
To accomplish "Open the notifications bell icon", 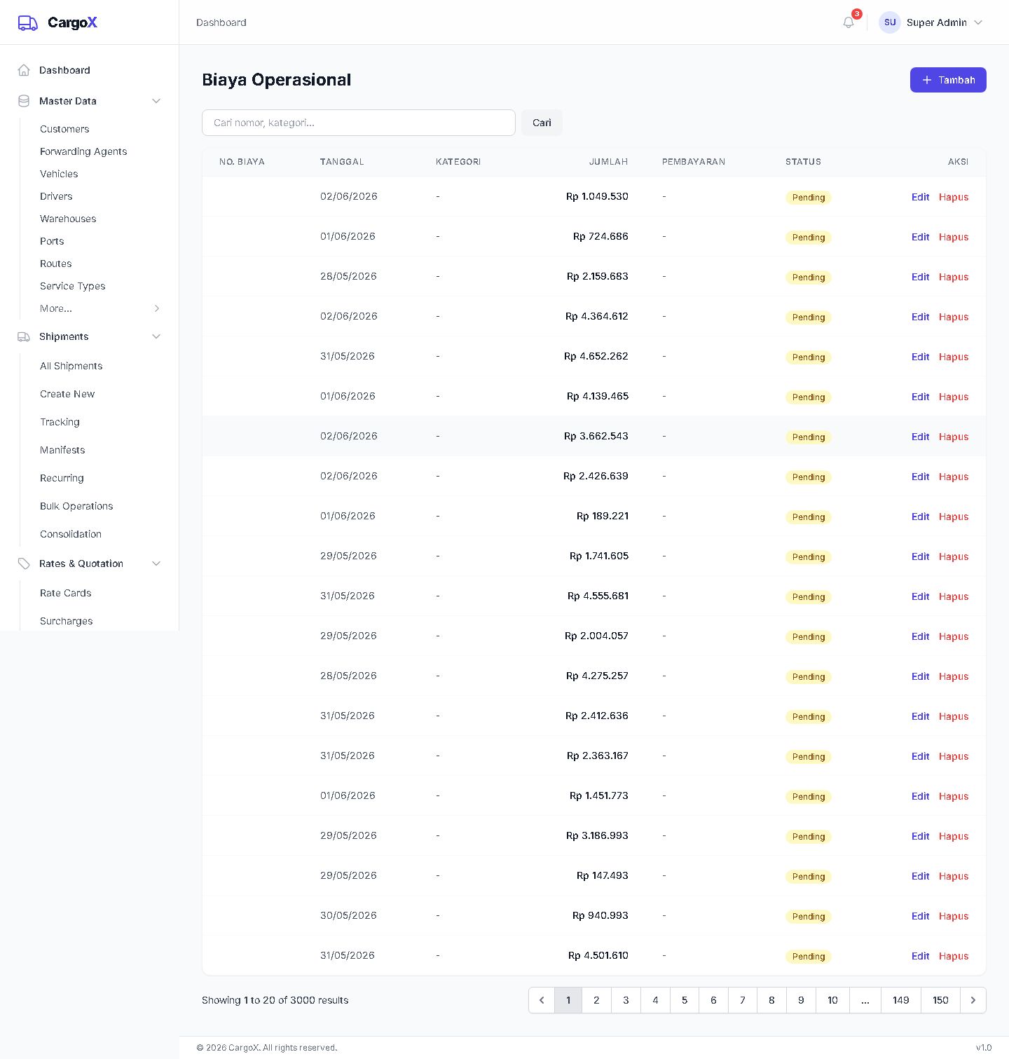I will click(x=849, y=22).
